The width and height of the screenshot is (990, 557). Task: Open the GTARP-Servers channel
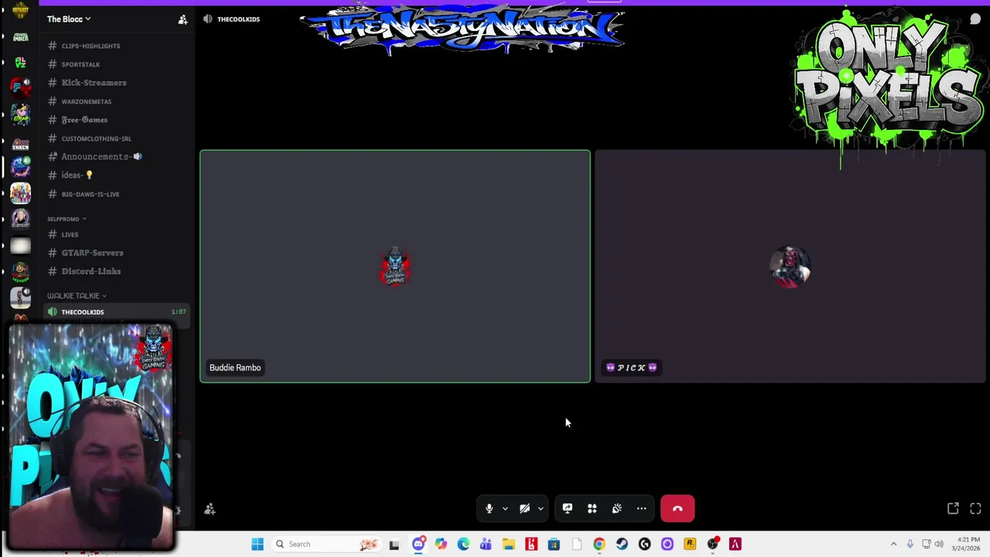(92, 253)
